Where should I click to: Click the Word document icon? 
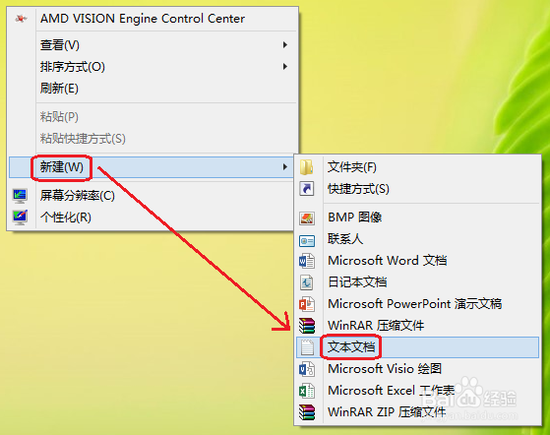click(307, 261)
